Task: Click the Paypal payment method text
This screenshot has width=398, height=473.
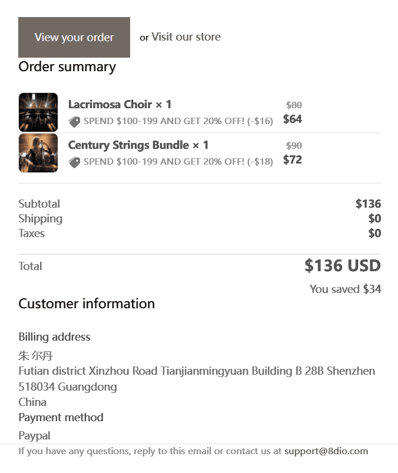Action: 34,436
